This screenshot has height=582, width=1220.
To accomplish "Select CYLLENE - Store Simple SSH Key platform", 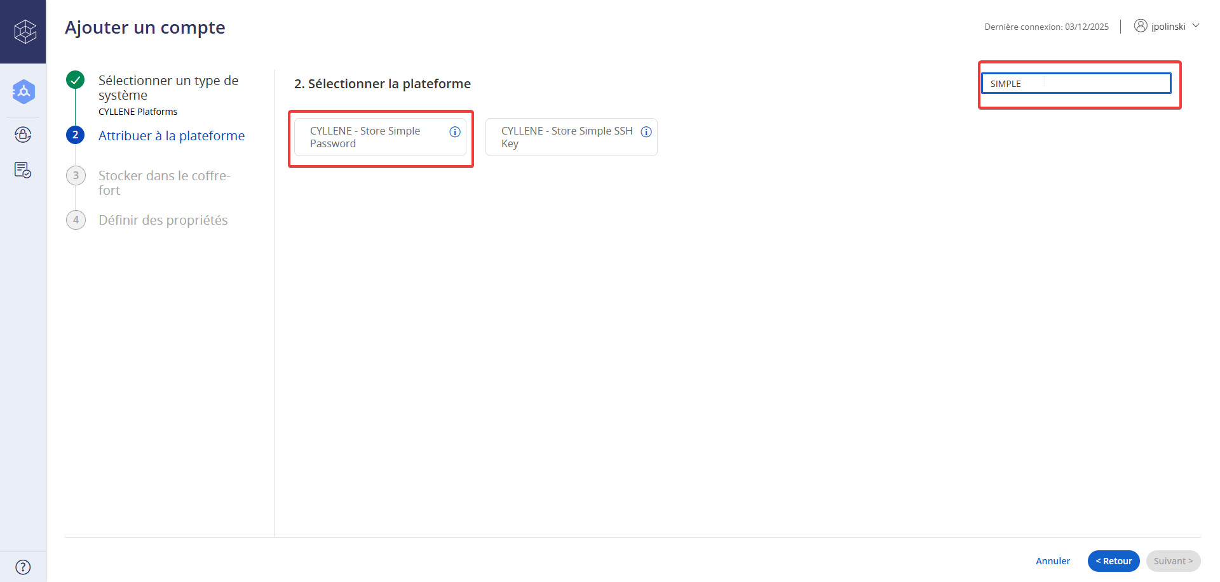I will coord(566,137).
